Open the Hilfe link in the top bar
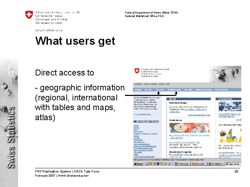The width and height of the screenshot is (250, 187). [x=168, y=84]
